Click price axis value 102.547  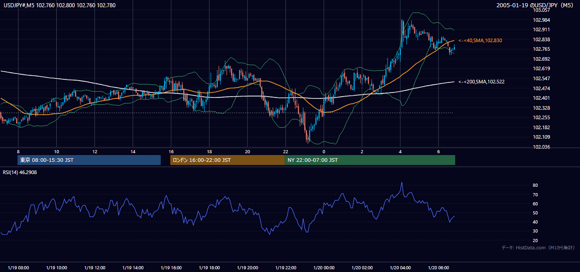click(541, 78)
